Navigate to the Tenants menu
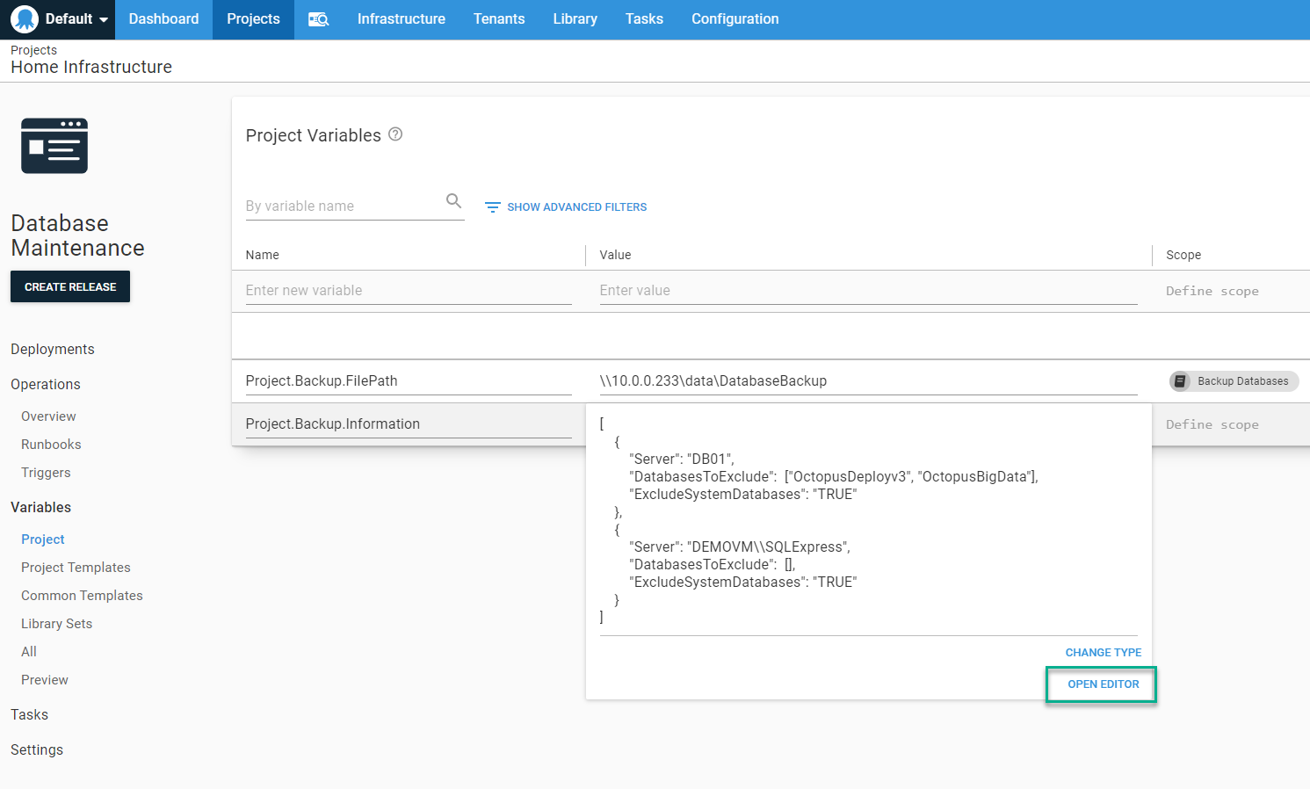This screenshot has width=1310, height=789. click(x=498, y=19)
